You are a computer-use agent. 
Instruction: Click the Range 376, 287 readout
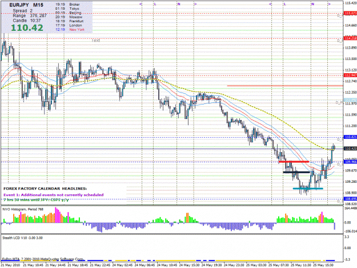pos(30,15)
